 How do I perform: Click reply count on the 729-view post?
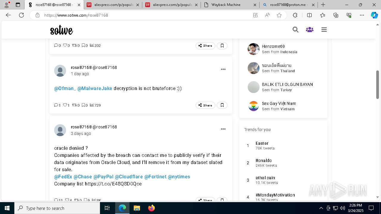click(x=57, y=105)
